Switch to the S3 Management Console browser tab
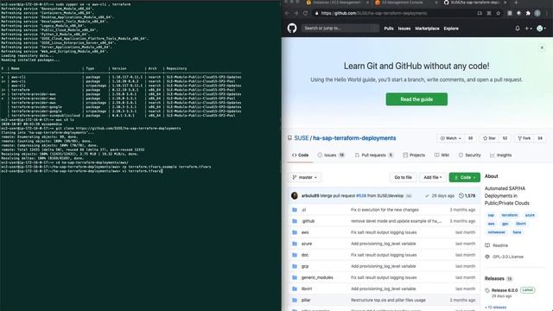This screenshot has height=311, width=553. [x=405, y=3]
